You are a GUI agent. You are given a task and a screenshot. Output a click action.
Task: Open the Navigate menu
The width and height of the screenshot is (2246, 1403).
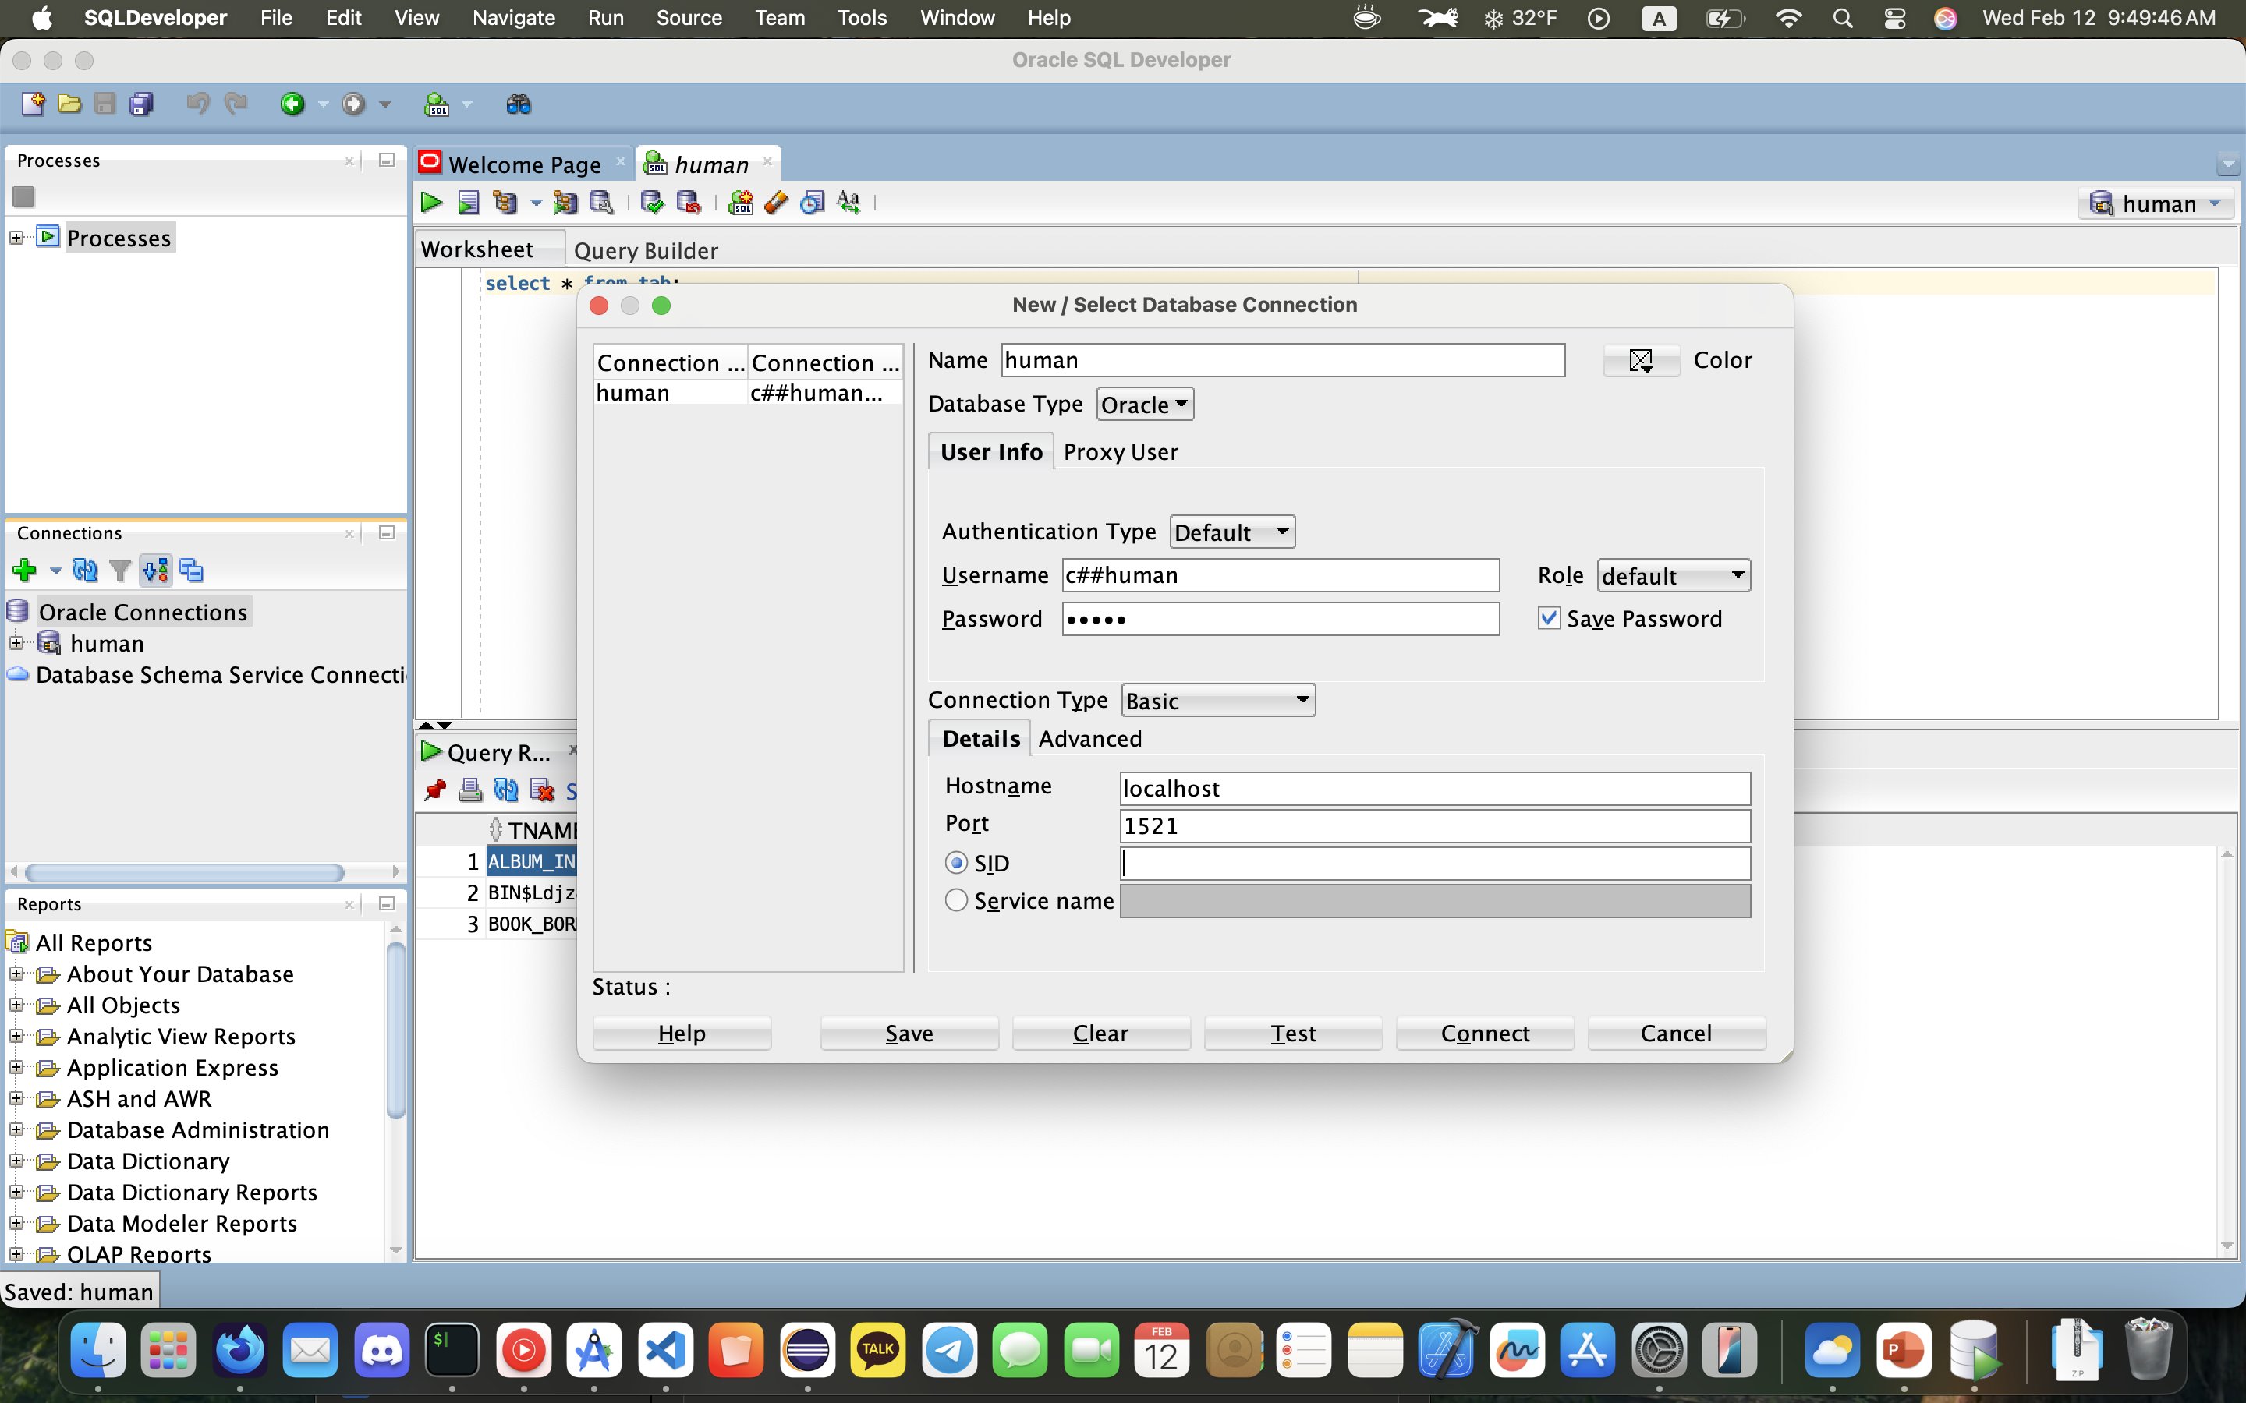pos(513,18)
